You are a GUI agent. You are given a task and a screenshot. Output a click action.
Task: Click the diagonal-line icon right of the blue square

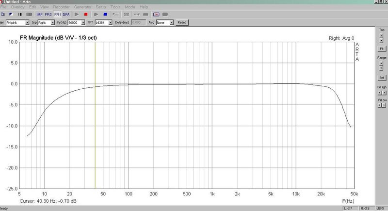(x=115, y=15)
